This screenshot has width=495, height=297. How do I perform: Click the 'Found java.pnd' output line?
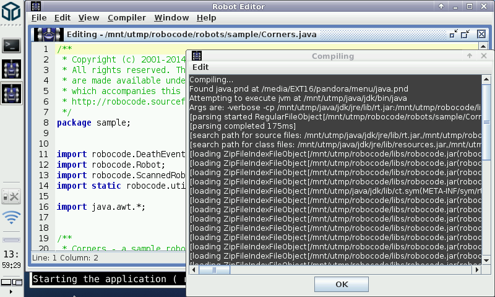tap(299, 89)
